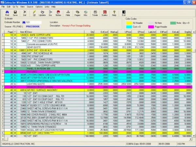Open the Kits toolbar icon

pos(86,13)
